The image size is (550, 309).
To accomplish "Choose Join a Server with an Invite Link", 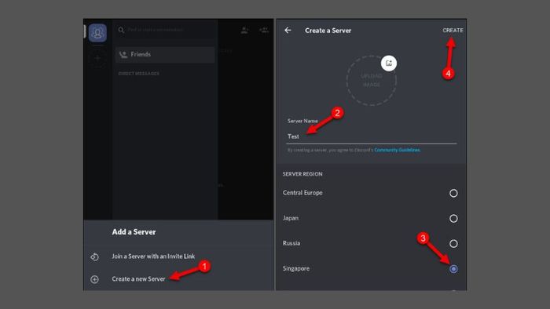I will (x=153, y=256).
